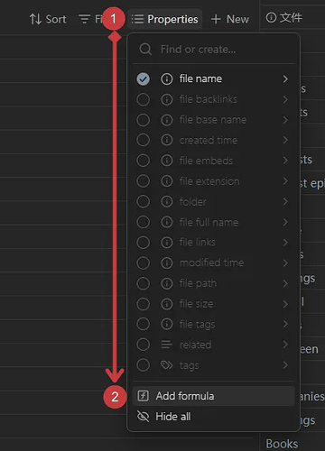Click the New button
The width and height of the screenshot is (325, 451).
(x=230, y=19)
